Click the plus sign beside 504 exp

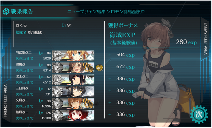110,55
